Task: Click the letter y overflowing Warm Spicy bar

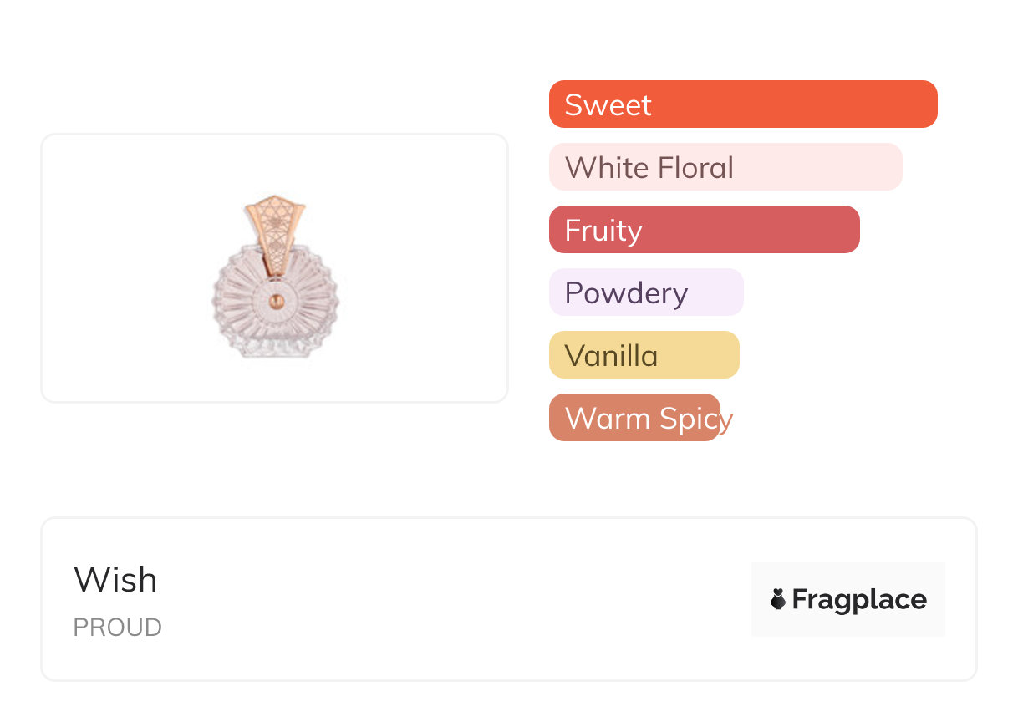Action: pyautogui.click(x=727, y=419)
